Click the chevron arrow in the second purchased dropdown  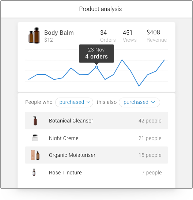coord(153,102)
